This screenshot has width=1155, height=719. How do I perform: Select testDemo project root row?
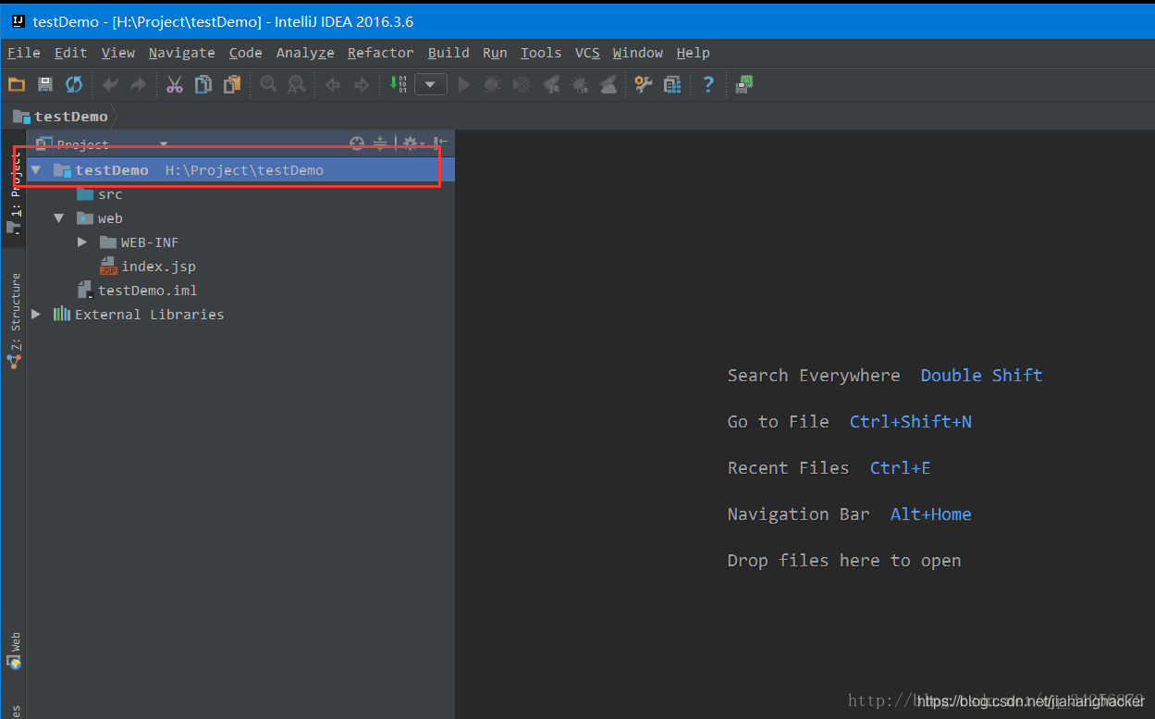(x=240, y=170)
